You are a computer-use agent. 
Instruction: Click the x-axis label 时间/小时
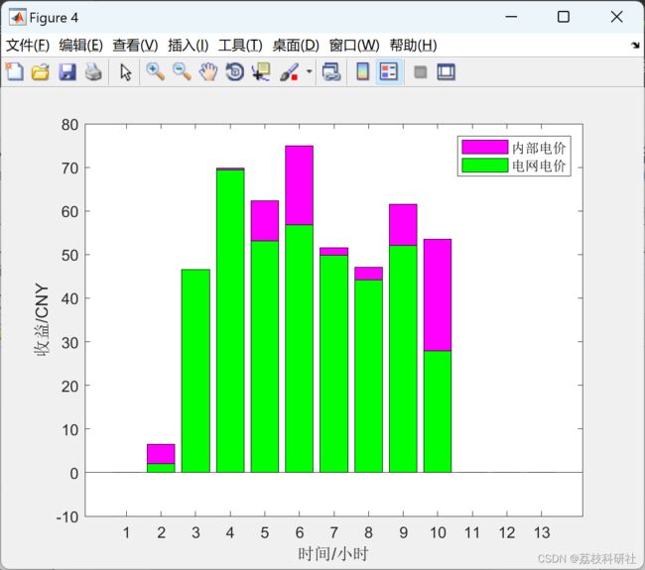coord(332,553)
